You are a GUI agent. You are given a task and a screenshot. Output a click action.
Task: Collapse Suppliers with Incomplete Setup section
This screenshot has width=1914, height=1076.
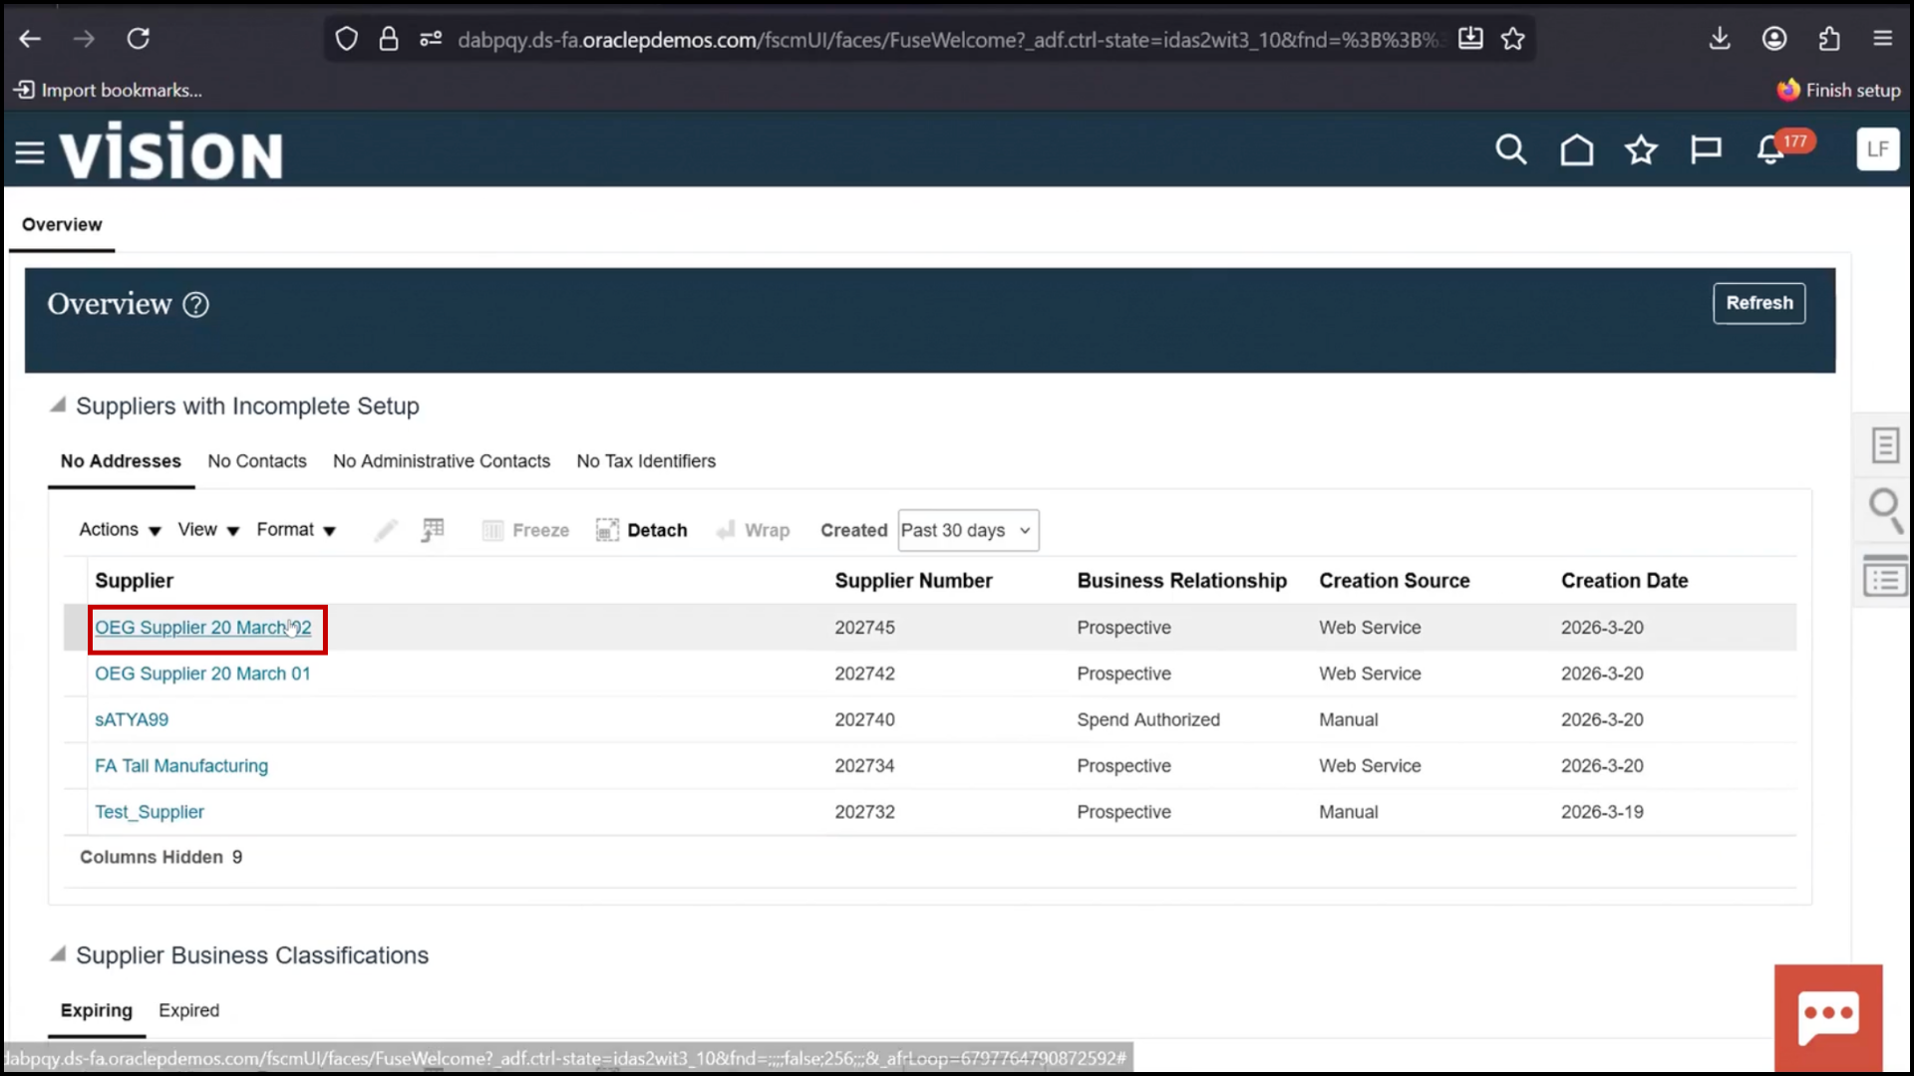tap(58, 404)
